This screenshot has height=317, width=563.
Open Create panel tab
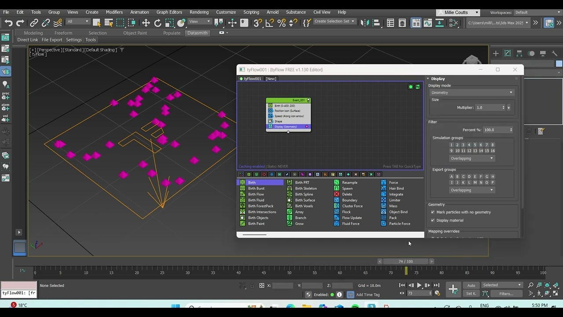click(496, 53)
